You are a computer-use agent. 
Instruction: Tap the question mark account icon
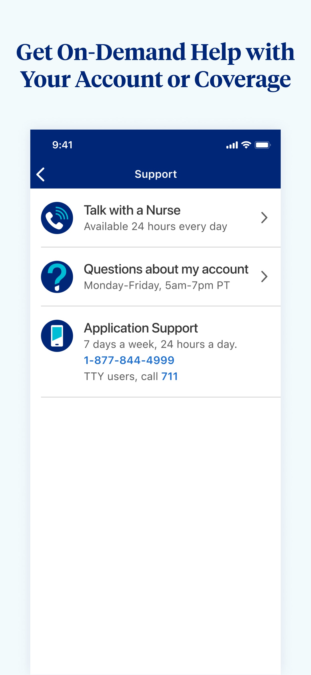pos(57,277)
